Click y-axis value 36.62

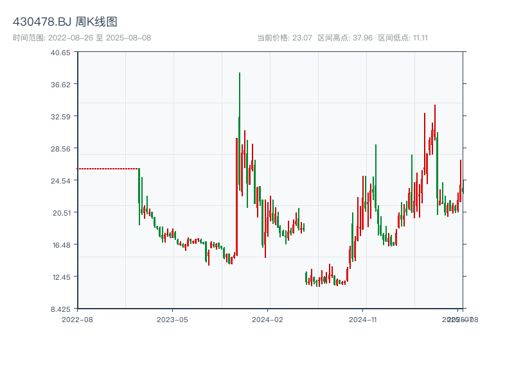click(x=60, y=85)
